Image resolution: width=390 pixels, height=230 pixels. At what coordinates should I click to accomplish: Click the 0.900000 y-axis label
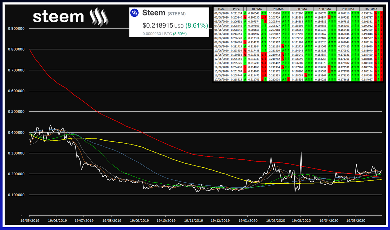point(16,29)
